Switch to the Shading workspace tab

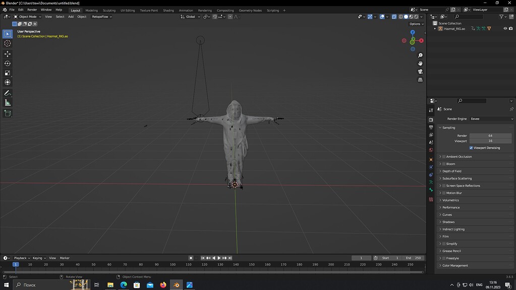click(x=168, y=10)
